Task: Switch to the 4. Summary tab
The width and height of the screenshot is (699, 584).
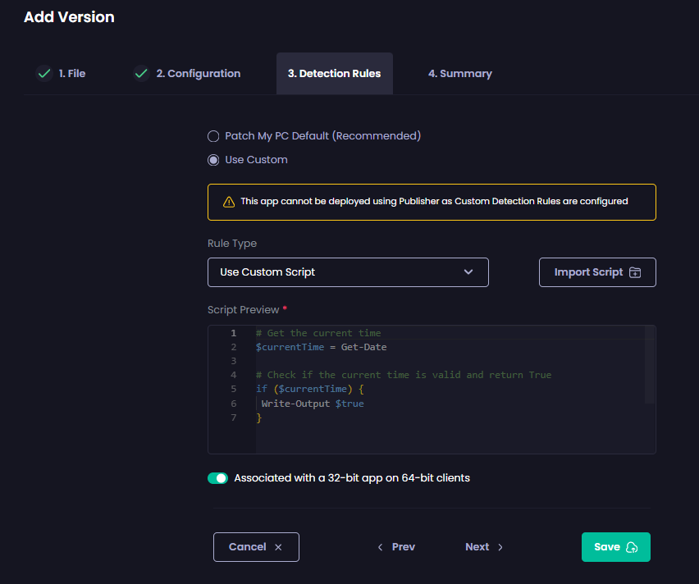Action: [459, 73]
